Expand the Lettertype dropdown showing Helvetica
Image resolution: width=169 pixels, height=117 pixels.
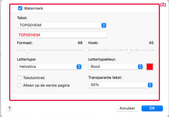point(49,67)
